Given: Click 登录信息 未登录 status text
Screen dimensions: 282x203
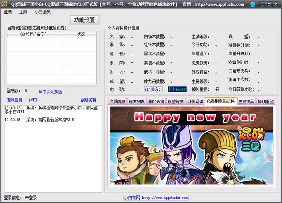Looking at the screenshot, I should coord(20,198).
